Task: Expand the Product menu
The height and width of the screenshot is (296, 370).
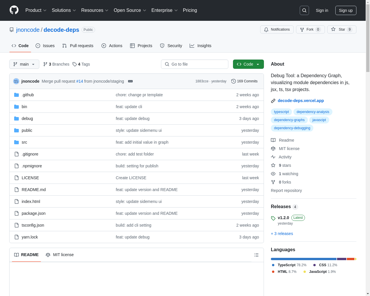Action: [x=36, y=10]
